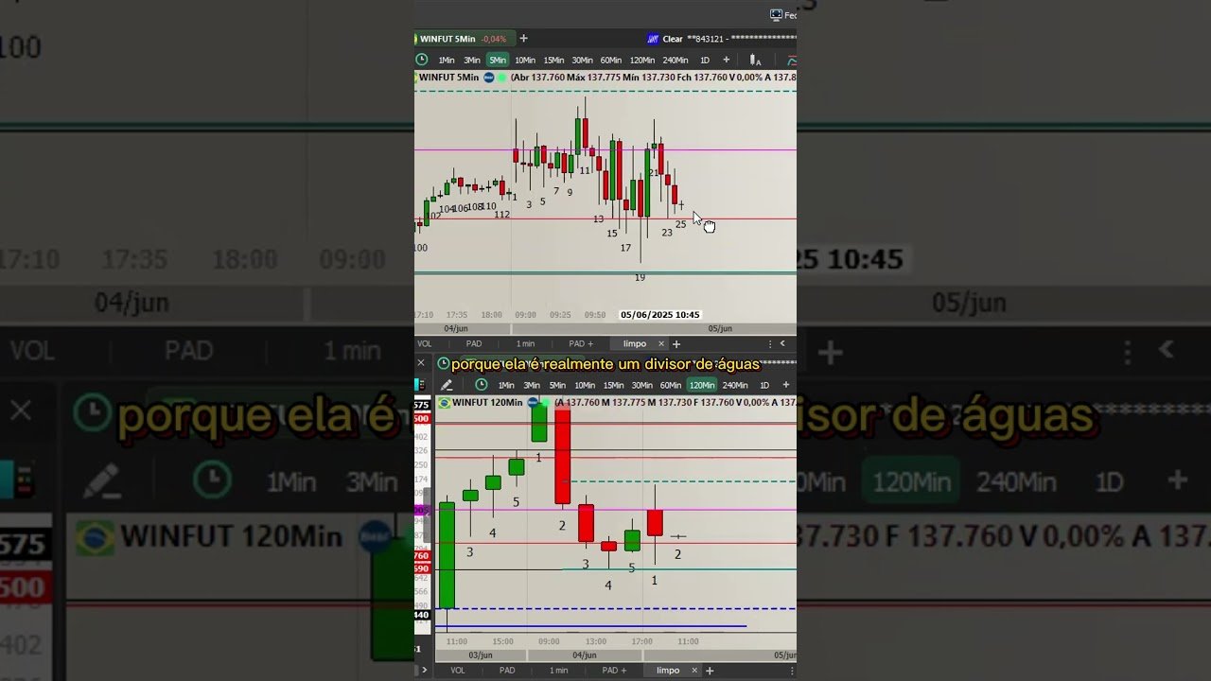Click the Clear broker logo icon

tap(653, 39)
